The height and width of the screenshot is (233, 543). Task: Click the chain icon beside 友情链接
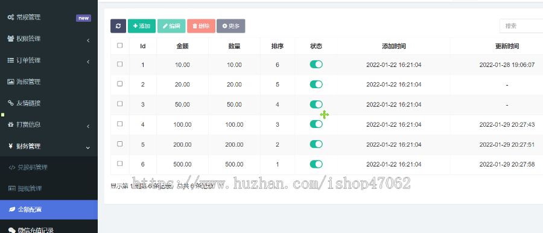11,103
